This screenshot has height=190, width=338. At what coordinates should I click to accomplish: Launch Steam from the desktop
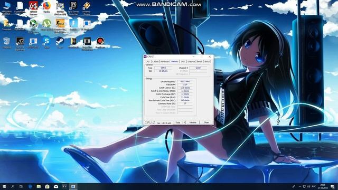click(x=60, y=43)
